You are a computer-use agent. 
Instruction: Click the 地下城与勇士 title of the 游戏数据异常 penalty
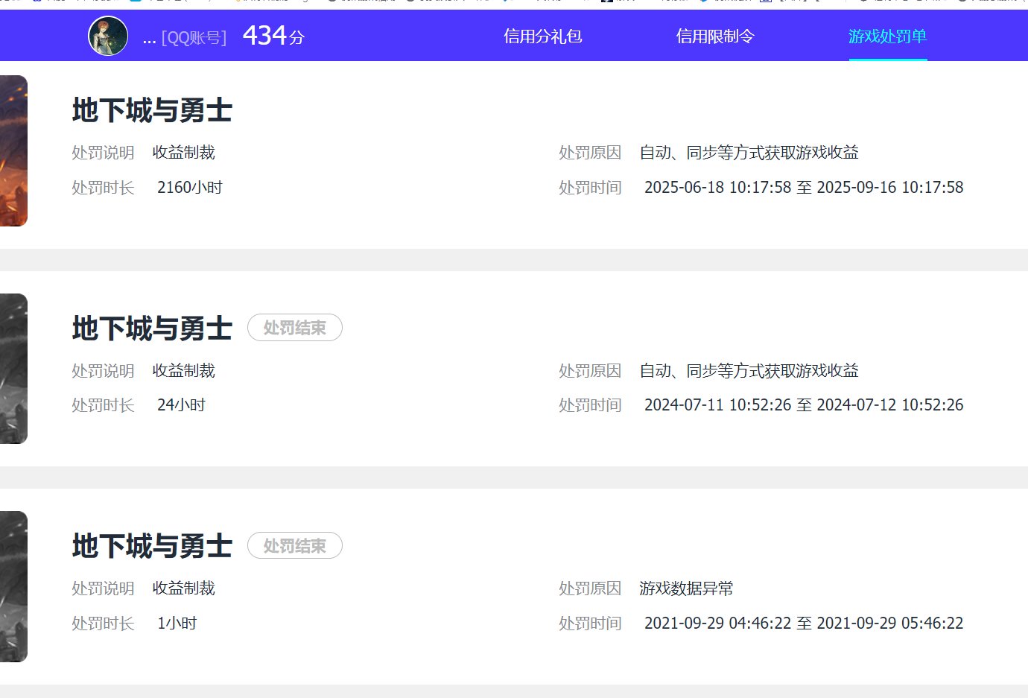tap(152, 546)
